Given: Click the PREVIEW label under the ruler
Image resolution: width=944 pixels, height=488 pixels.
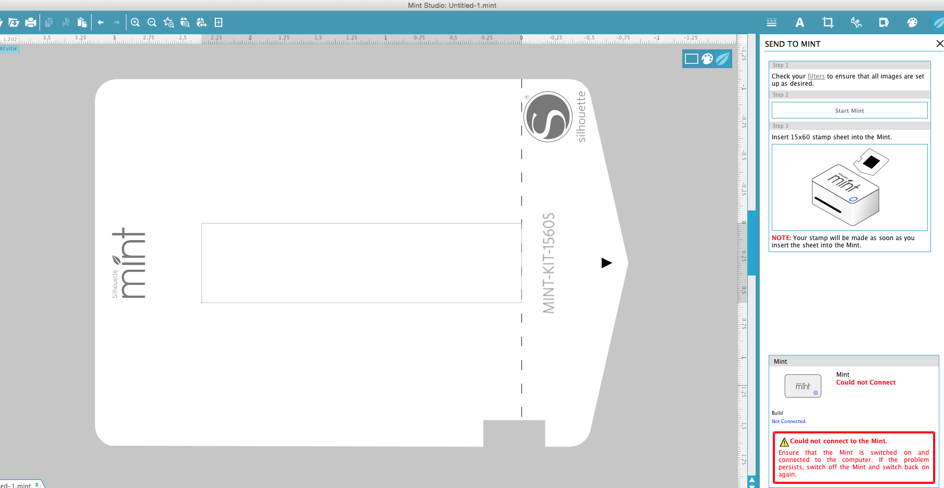Looking at the screenshot, I should [x=9, y=49].
